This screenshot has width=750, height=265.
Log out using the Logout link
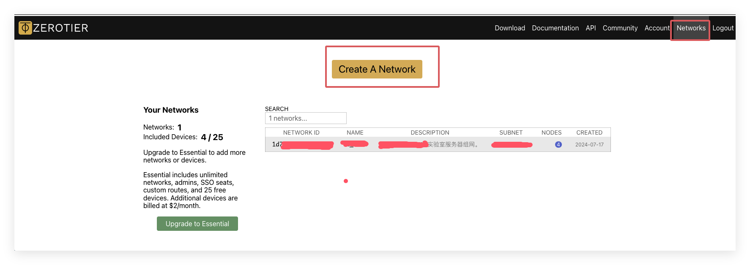pyautogui.click(x=723, y=28)
